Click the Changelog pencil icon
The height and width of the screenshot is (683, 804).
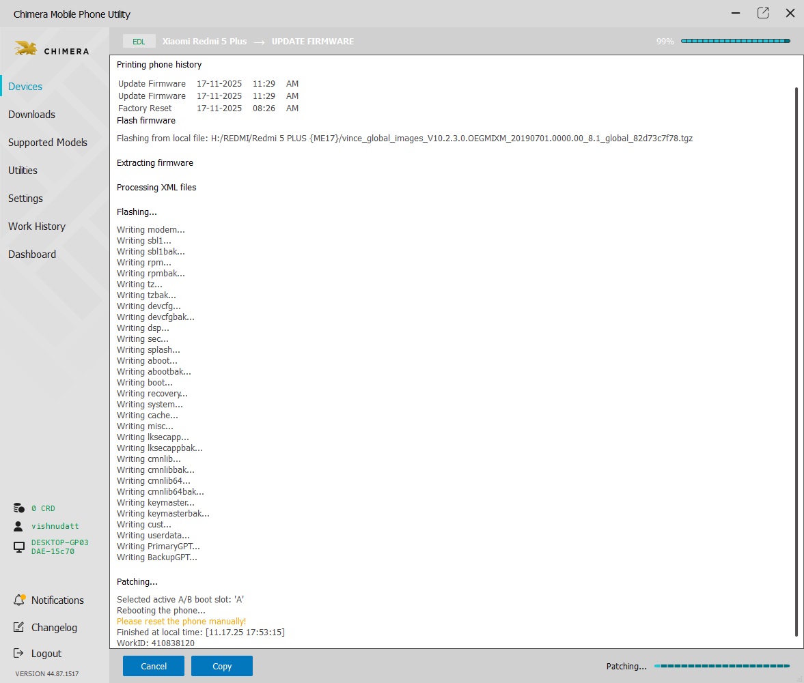[18, 626]
